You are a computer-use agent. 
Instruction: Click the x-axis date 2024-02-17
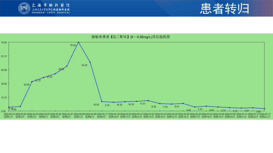coord(102,114)
